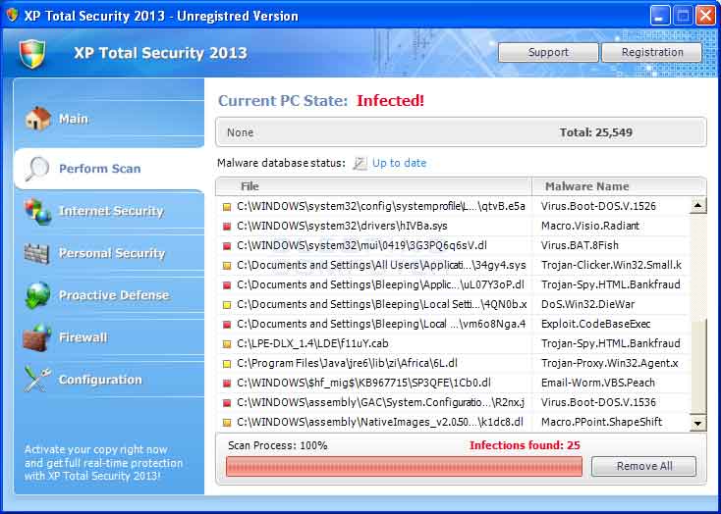Click the Activate your copy message
Viewport: 721px width, 514px height.
pos(103,463)
